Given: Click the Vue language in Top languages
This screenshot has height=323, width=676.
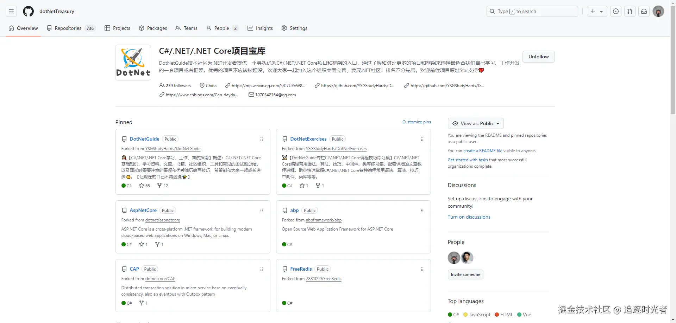Looking at the screenshot, I should pos(524,315).
